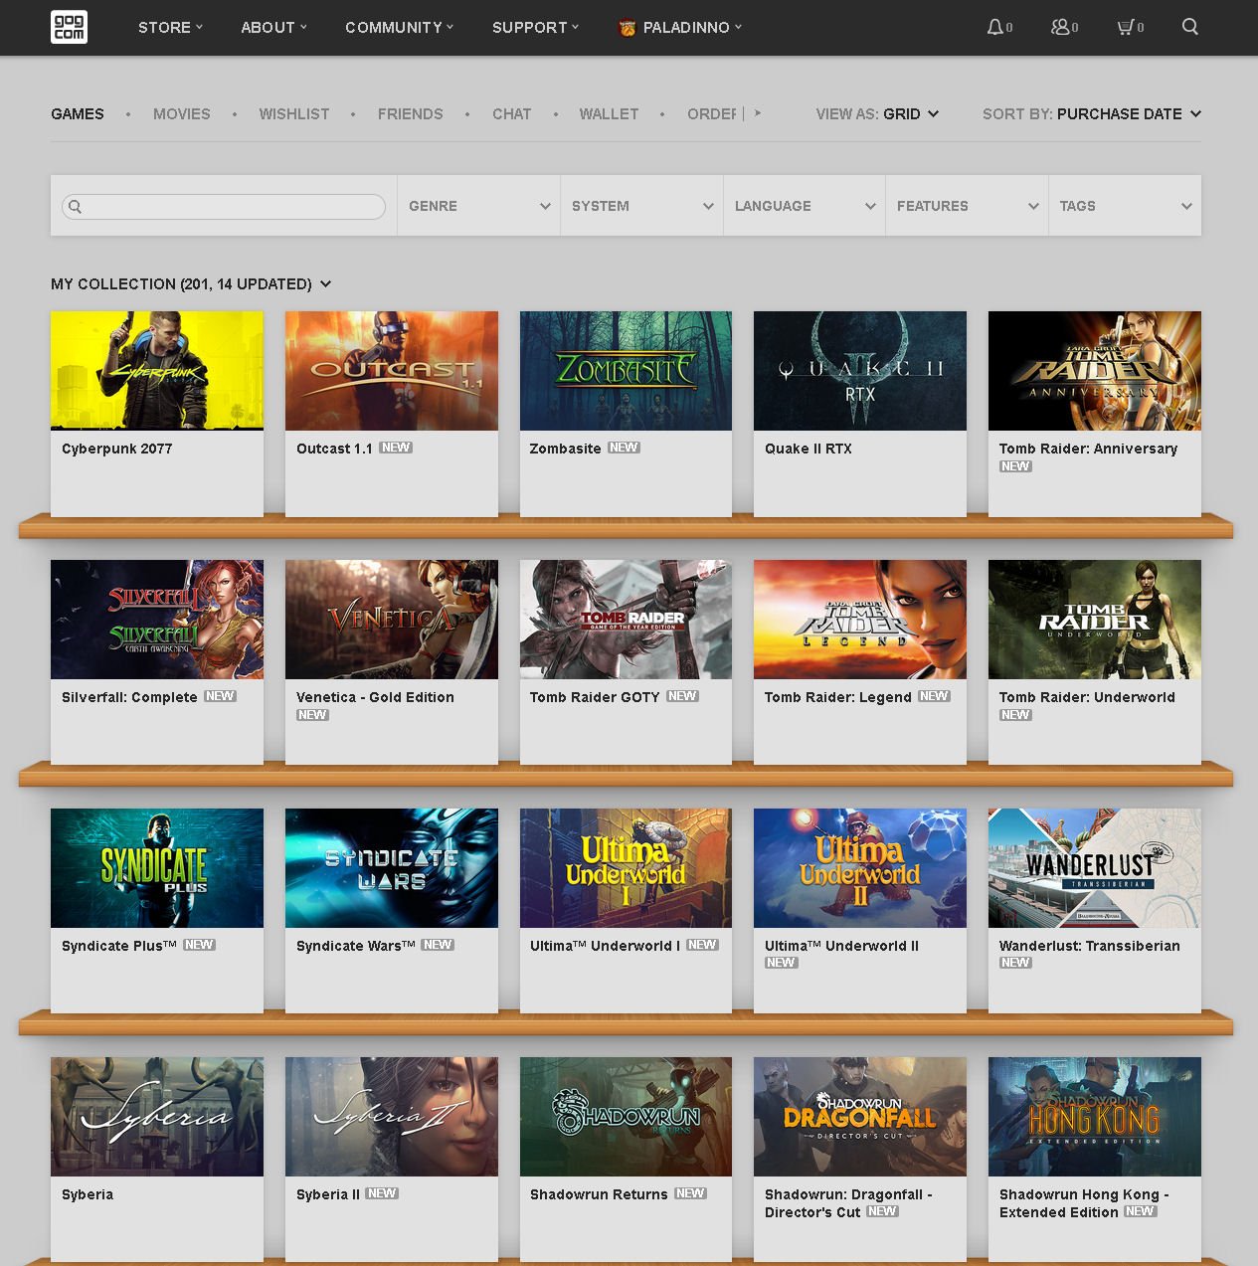Click the Tomb Raider: Legend title
The height and width of the screenshot is (1266, 1258).
tap(838, 697)
